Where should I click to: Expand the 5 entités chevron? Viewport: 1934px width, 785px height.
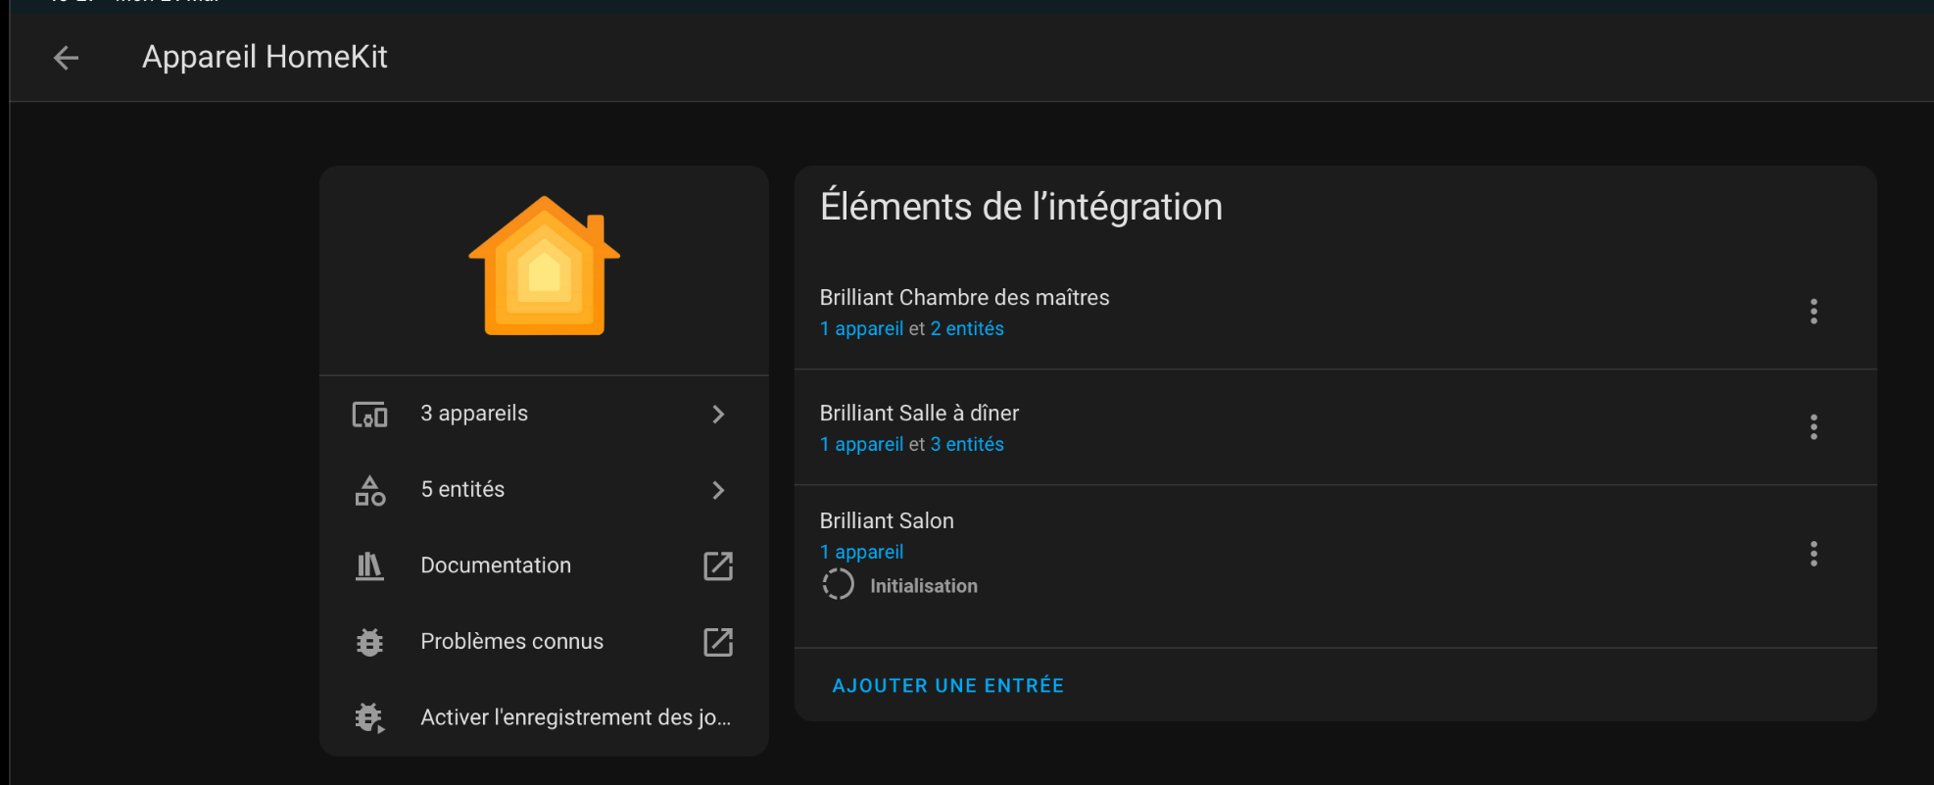718,490
